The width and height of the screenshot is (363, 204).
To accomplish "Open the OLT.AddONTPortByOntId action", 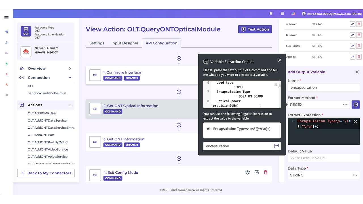I will pos(48,142).
